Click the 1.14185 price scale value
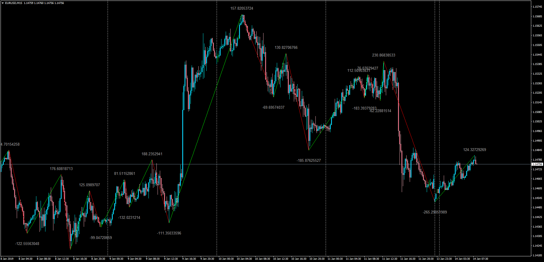Viewport: 544px width, 262px height. tap(537, 255)
